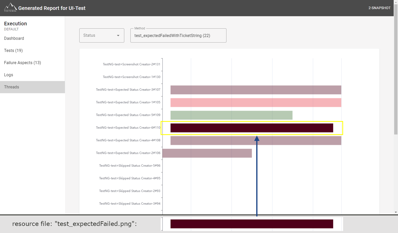Click the Generated Report for UI-Test title
This screenshot has width=398, height=233.
52,8
